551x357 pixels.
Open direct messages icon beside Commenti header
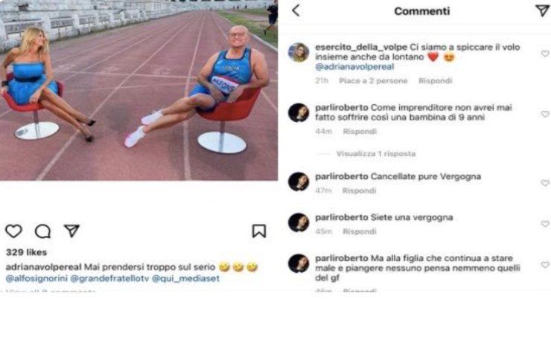[543, 10]
